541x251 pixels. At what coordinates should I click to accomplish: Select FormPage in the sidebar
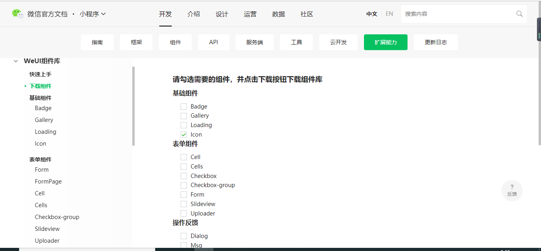(x=48, y=181)
